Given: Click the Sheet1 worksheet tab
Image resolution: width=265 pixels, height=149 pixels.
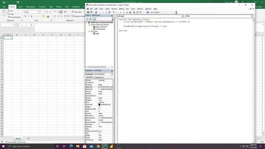Looking at the screenshot, I should point(18,138).
